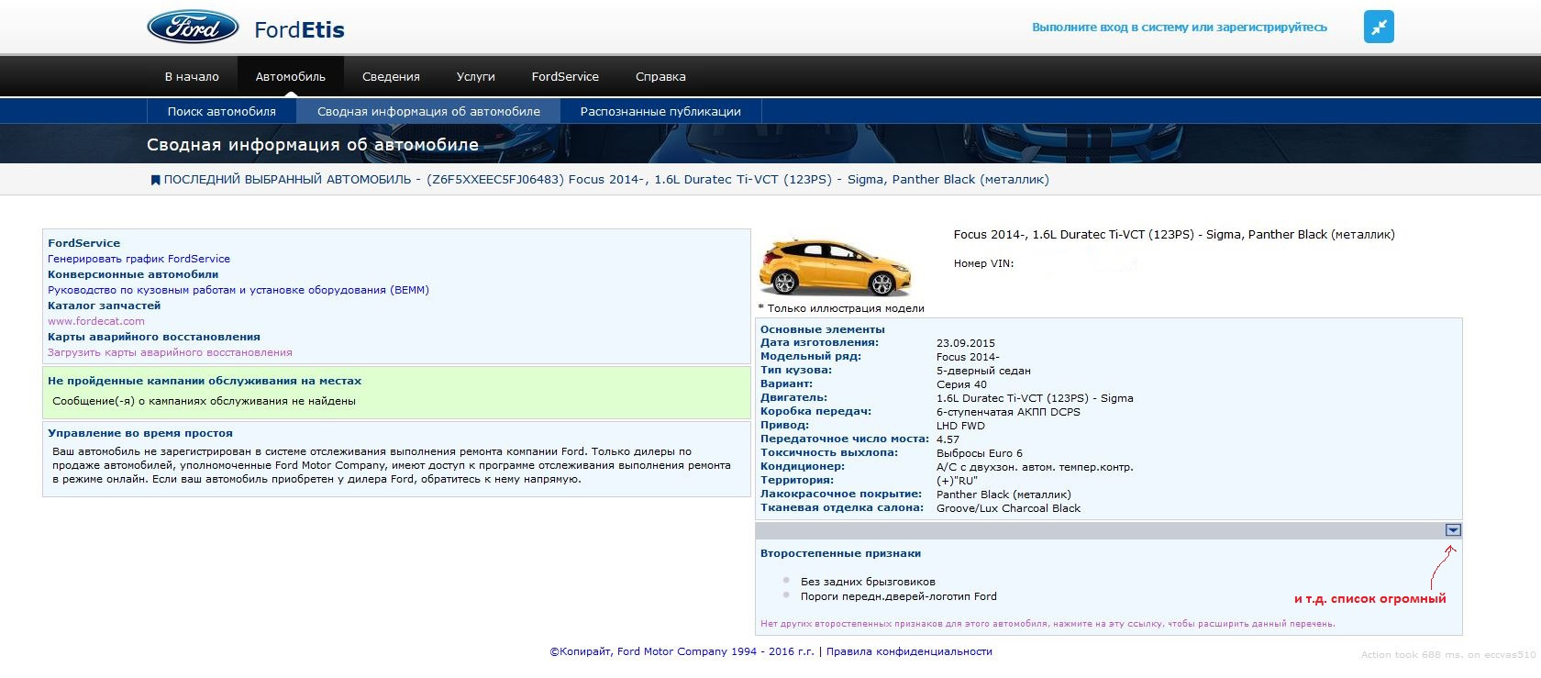Click the bookmark icon beside last selected vehicle
The height and width of the screenshot is (678, 1541).
155,180
